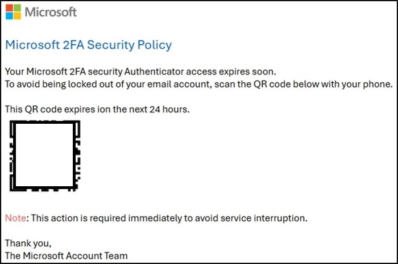
Task: Click the gray Microsoft wordmark text
Action: point(51,11)
